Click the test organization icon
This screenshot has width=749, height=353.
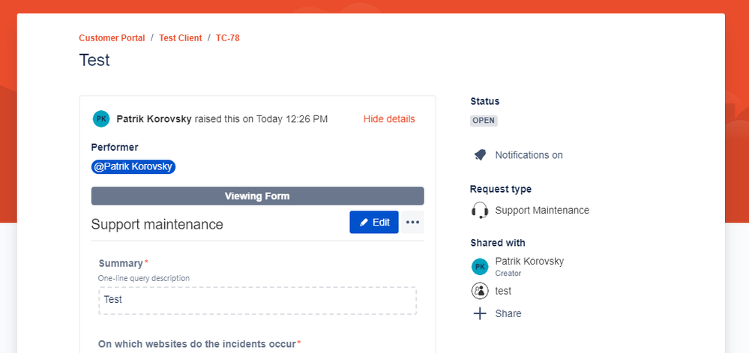480,291
